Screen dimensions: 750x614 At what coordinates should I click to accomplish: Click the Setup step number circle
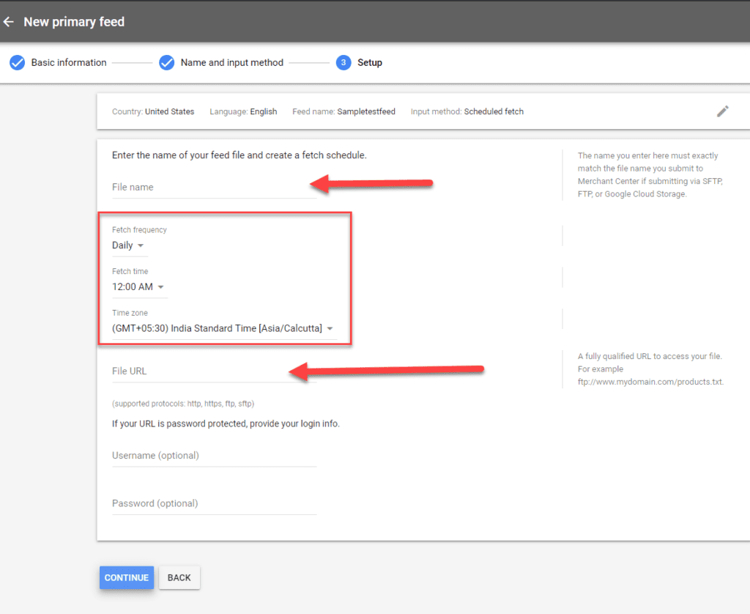click(343, 62)
